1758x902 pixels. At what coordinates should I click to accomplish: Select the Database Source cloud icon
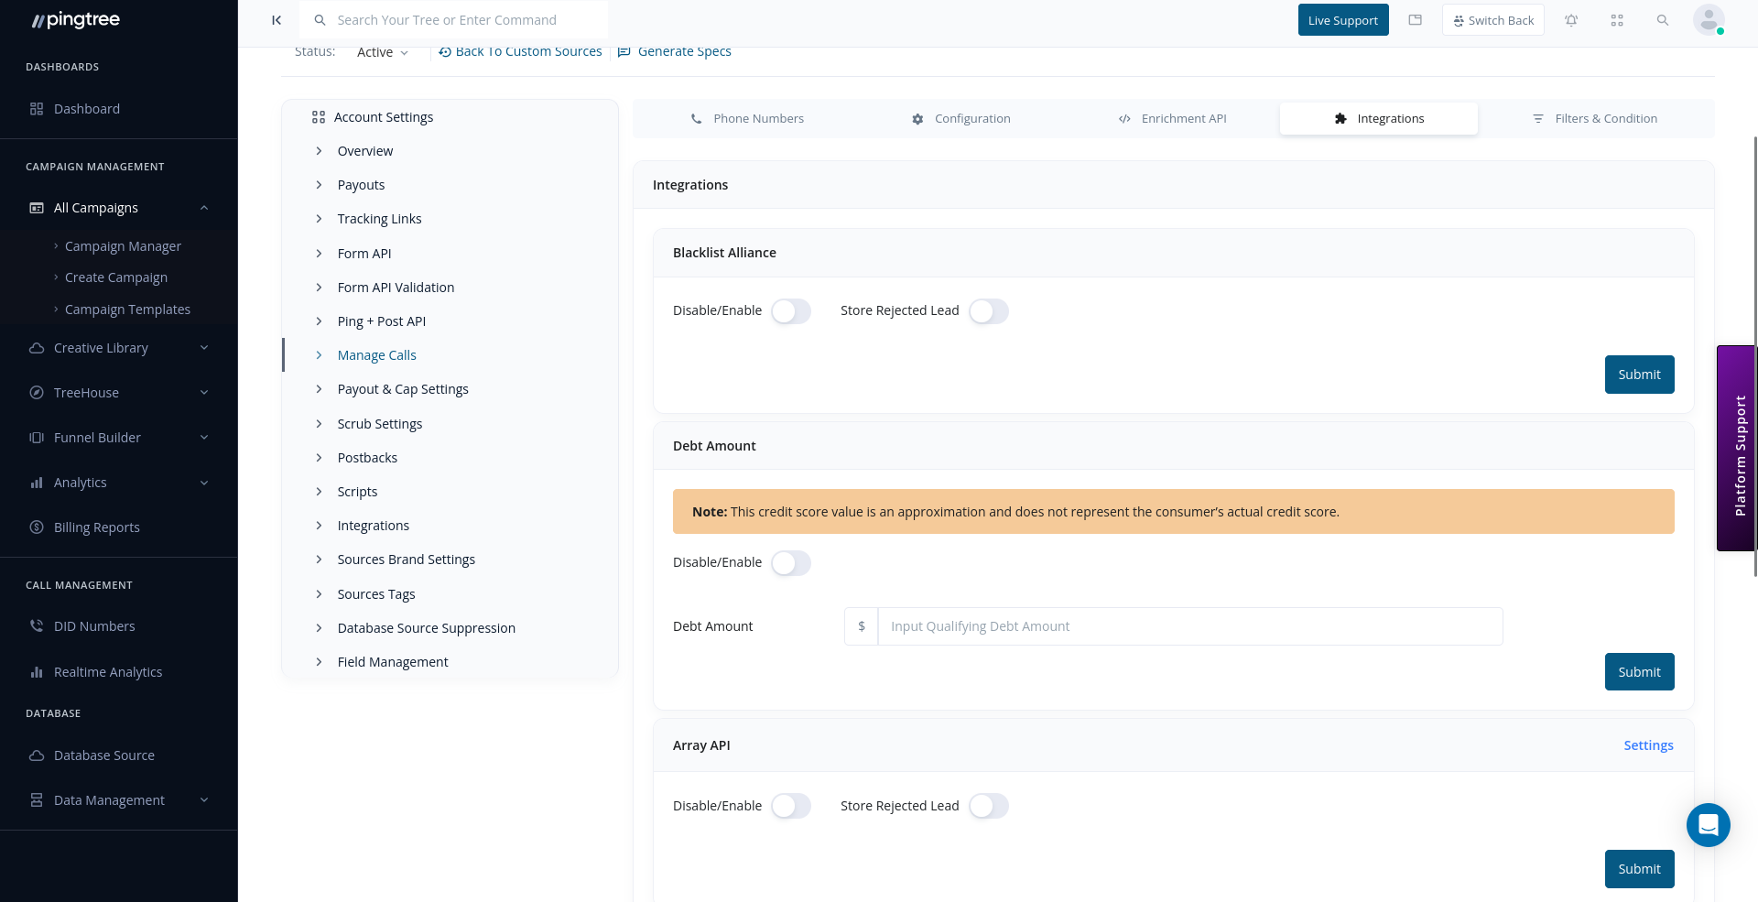pos(36,755)
